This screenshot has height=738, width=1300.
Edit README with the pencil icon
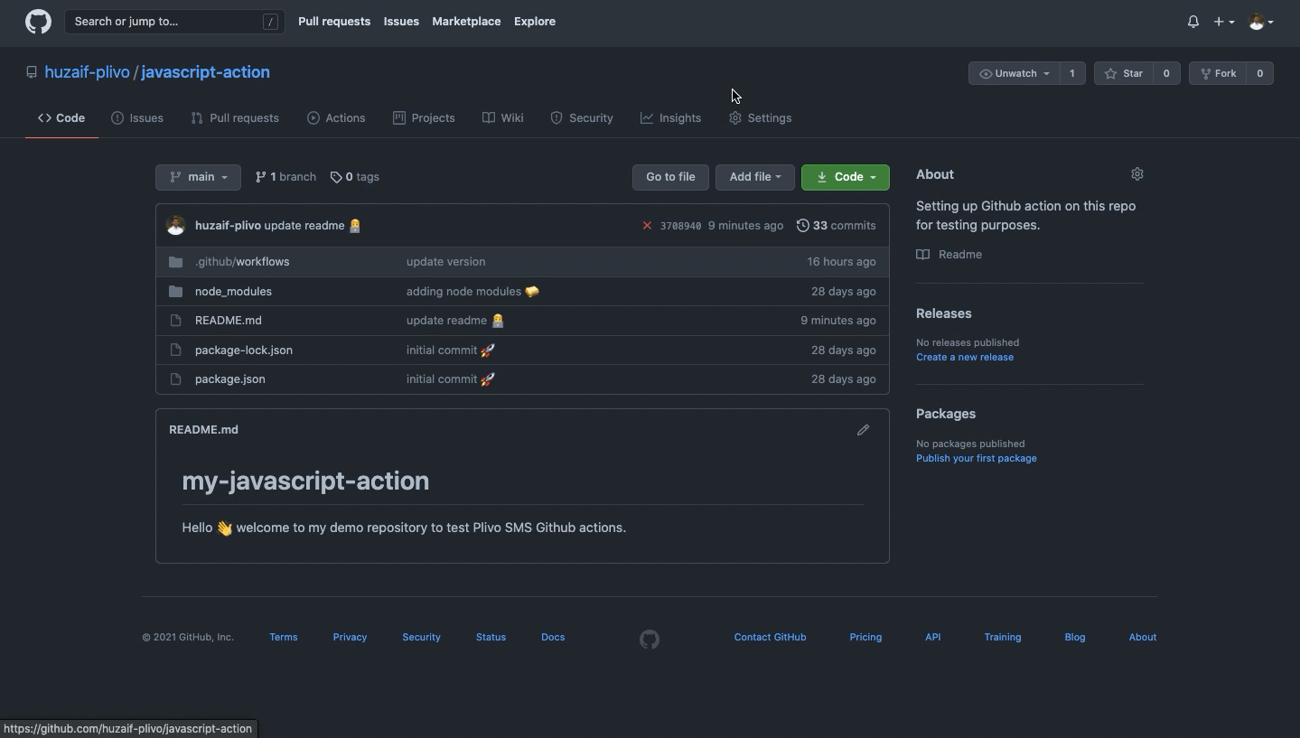coord(863,430)
